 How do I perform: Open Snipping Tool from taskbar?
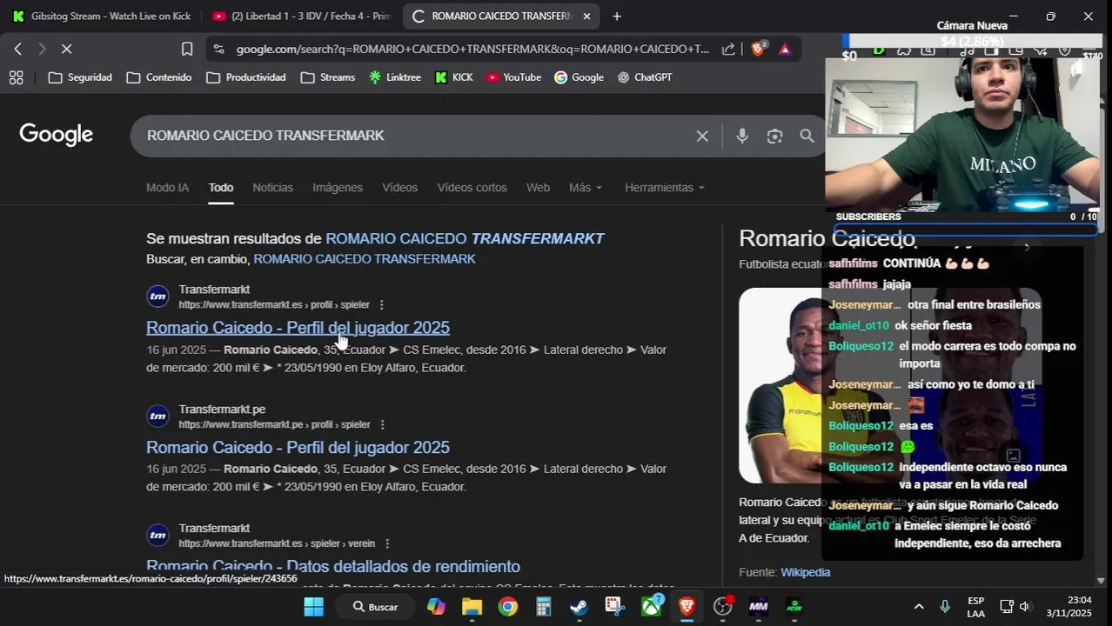click(615, 607)
